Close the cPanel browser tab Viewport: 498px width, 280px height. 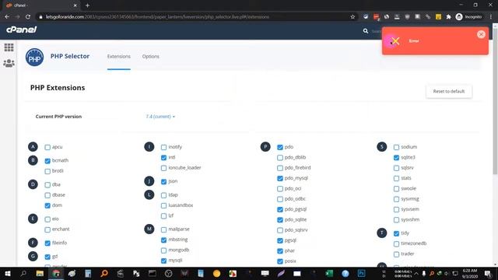75,5
